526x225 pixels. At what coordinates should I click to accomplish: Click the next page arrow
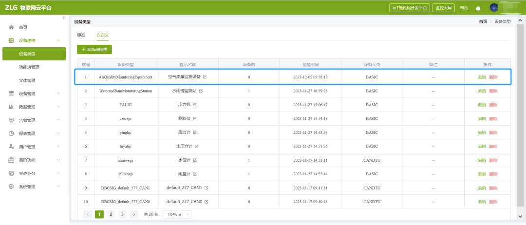point(134,214)
